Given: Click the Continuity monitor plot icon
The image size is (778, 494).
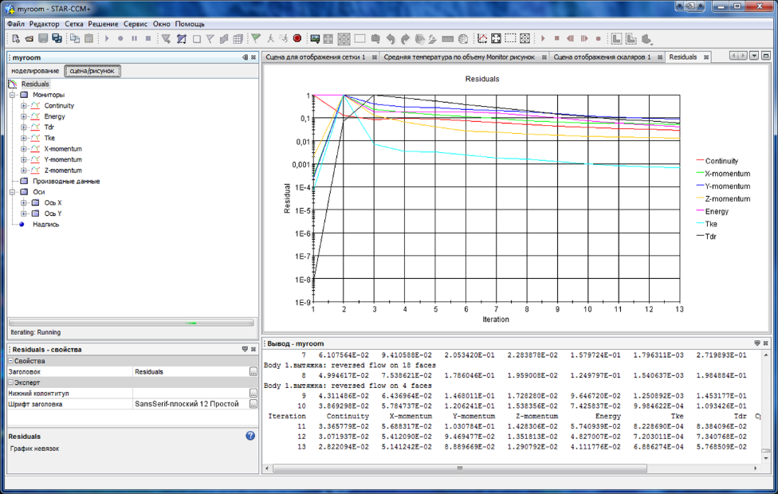Looking at the screenshot, I should (35, 106).
